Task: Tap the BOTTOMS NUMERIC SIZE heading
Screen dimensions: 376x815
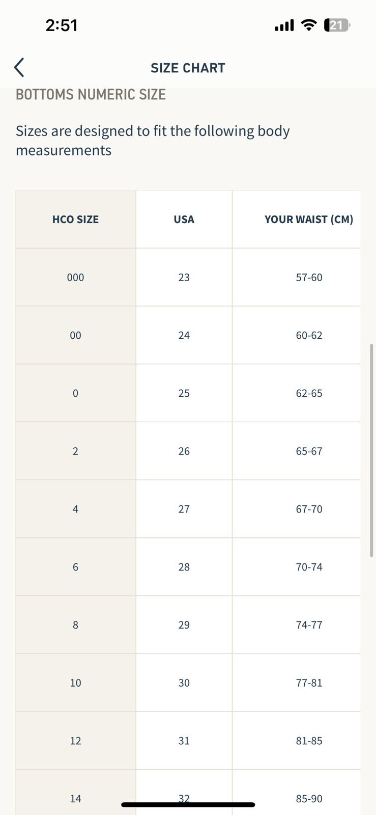Action: [x=91, y=95]
